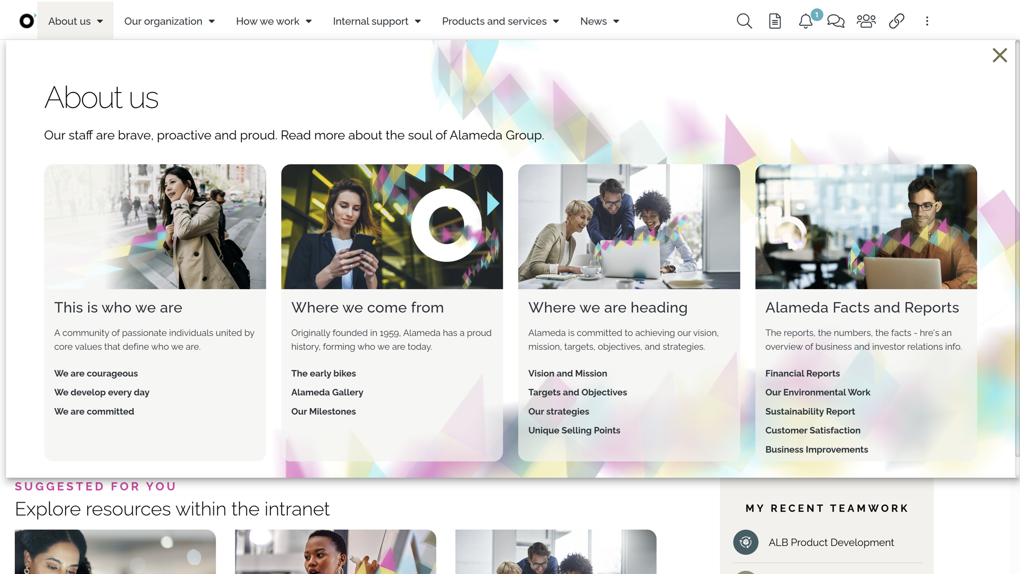Go to We develop every day
1020x574 pixels.
click(101, 392)
